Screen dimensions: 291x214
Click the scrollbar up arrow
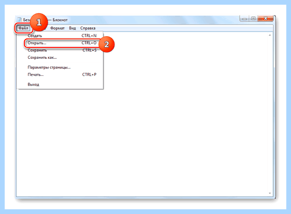click(270, 35)
